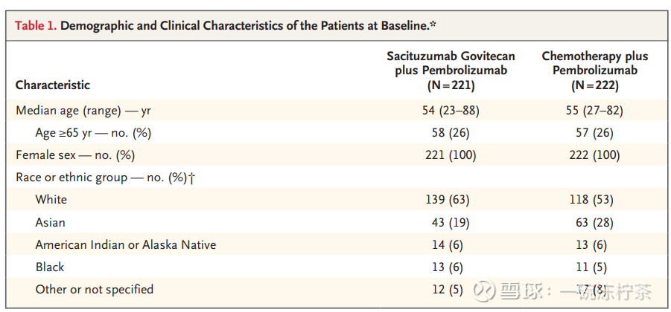The width and height of the screenshot is (671, 312).
Task: Select the "White" row label
Action: (x=51, y=200)
